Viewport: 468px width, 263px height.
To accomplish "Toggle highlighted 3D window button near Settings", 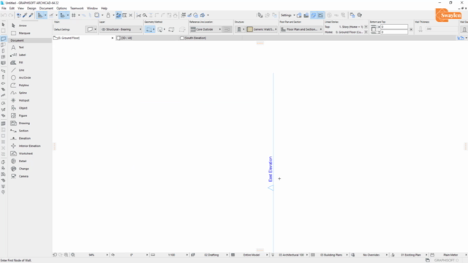I will (x=314, y=15).
